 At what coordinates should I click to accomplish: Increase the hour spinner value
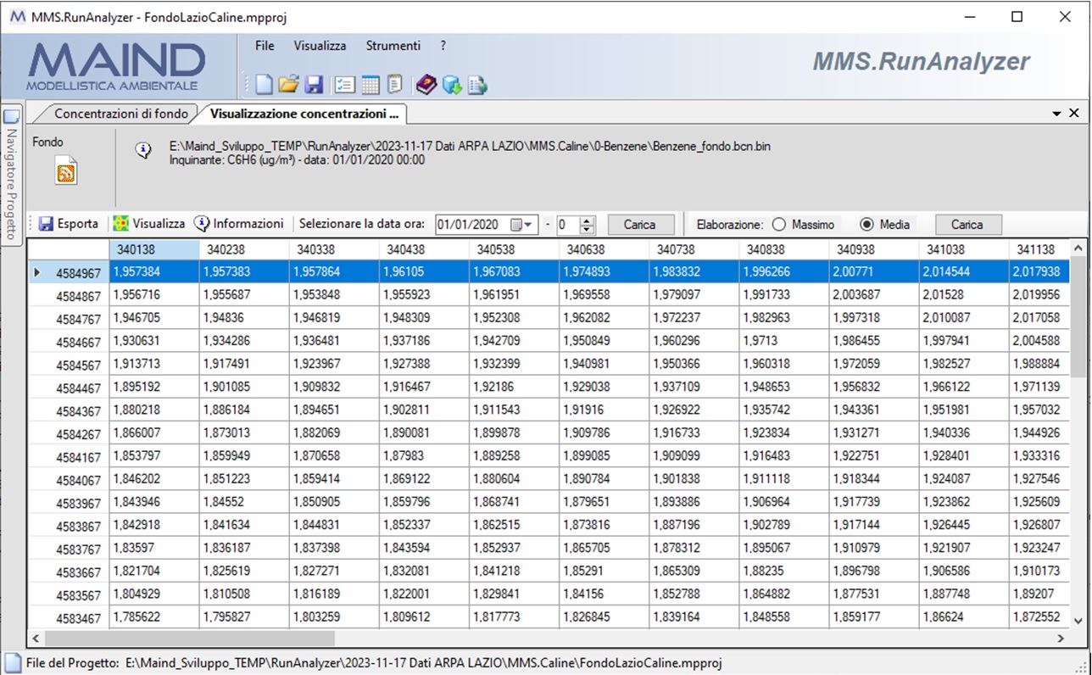tap(588, 220)
